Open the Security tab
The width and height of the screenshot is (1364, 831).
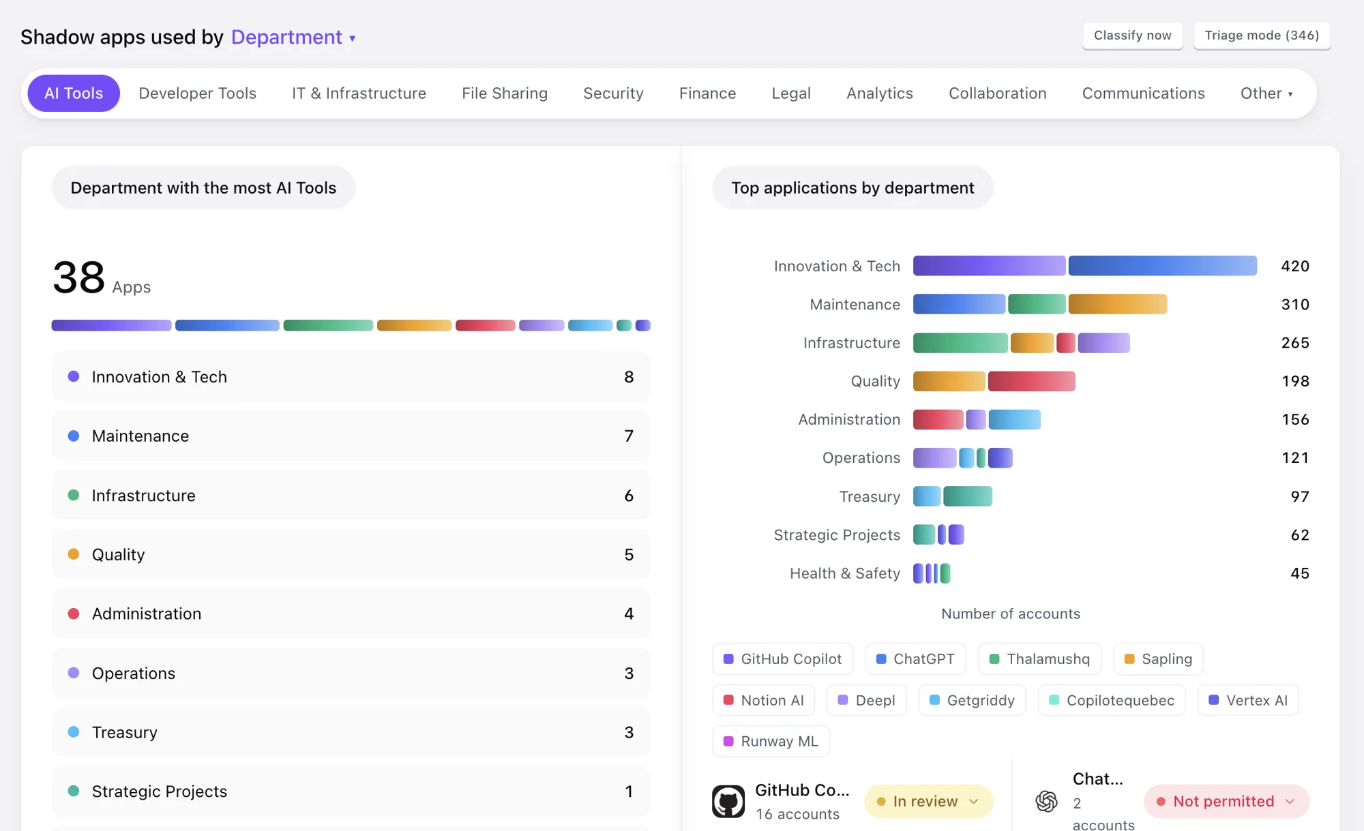[613, 93]
